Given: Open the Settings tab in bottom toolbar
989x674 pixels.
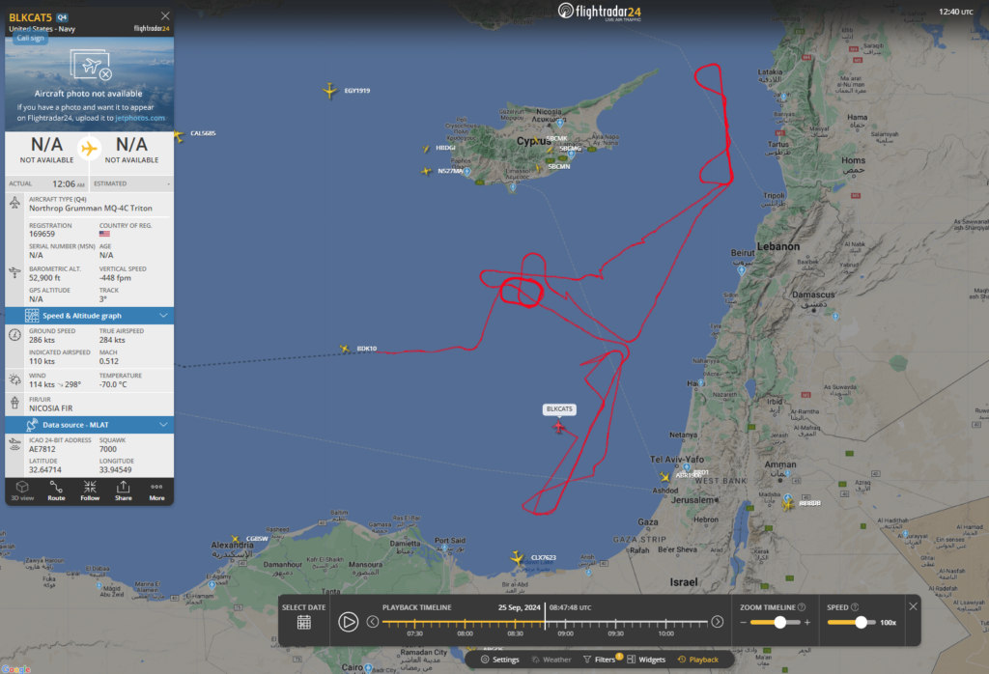Looking at the screenshot, I should (499, 660).
